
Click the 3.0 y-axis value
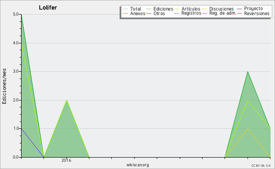tap(16, 71)
